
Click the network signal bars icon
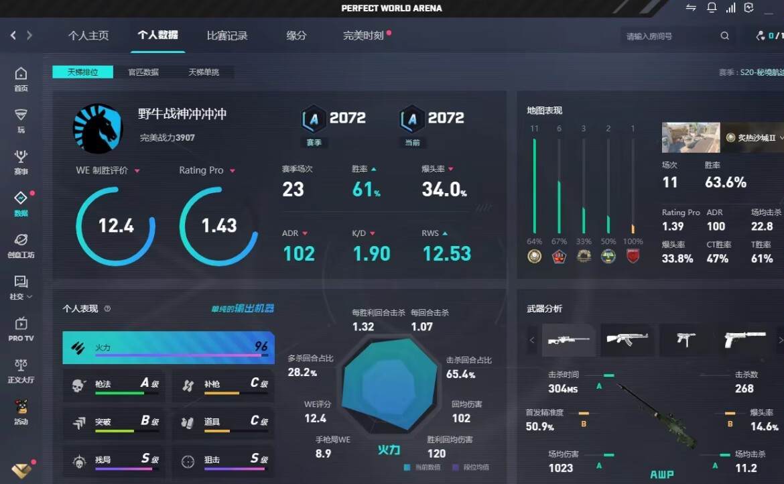coord(730,7)
